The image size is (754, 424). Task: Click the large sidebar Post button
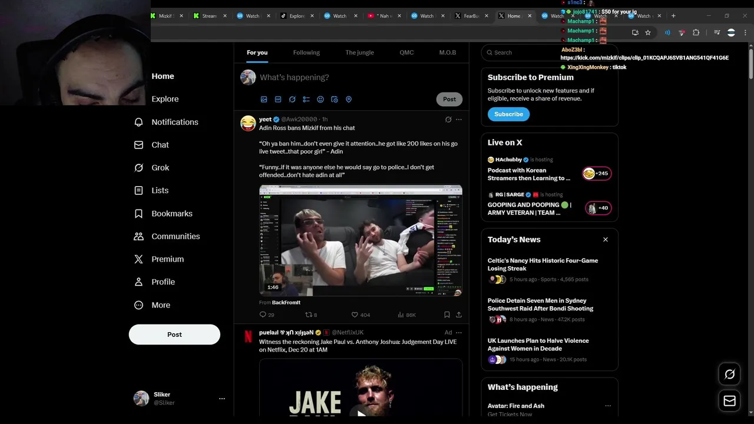(174, 334)
